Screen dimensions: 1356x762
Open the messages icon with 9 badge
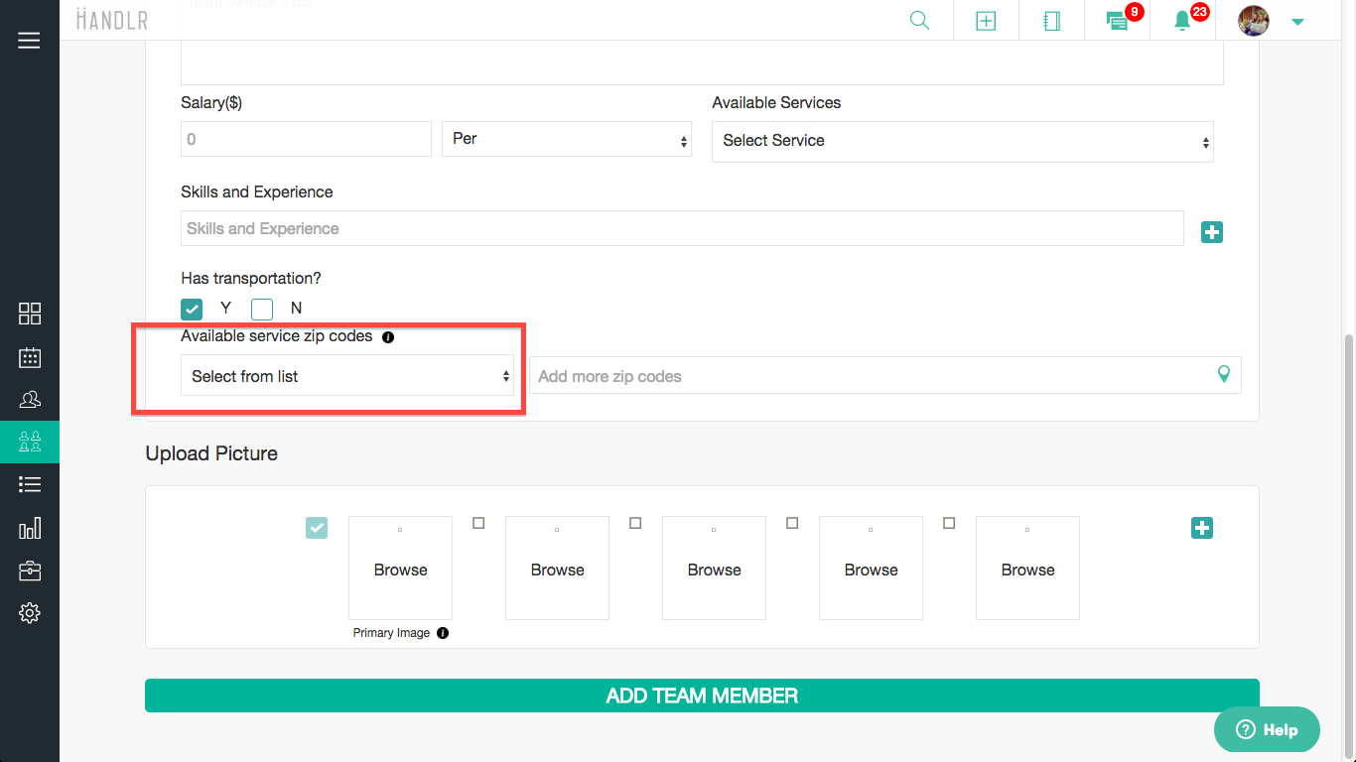point(1117,21)
